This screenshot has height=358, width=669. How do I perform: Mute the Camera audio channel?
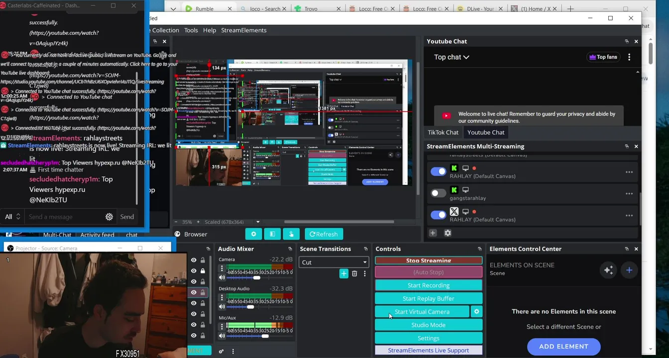(x=222, y=277)
